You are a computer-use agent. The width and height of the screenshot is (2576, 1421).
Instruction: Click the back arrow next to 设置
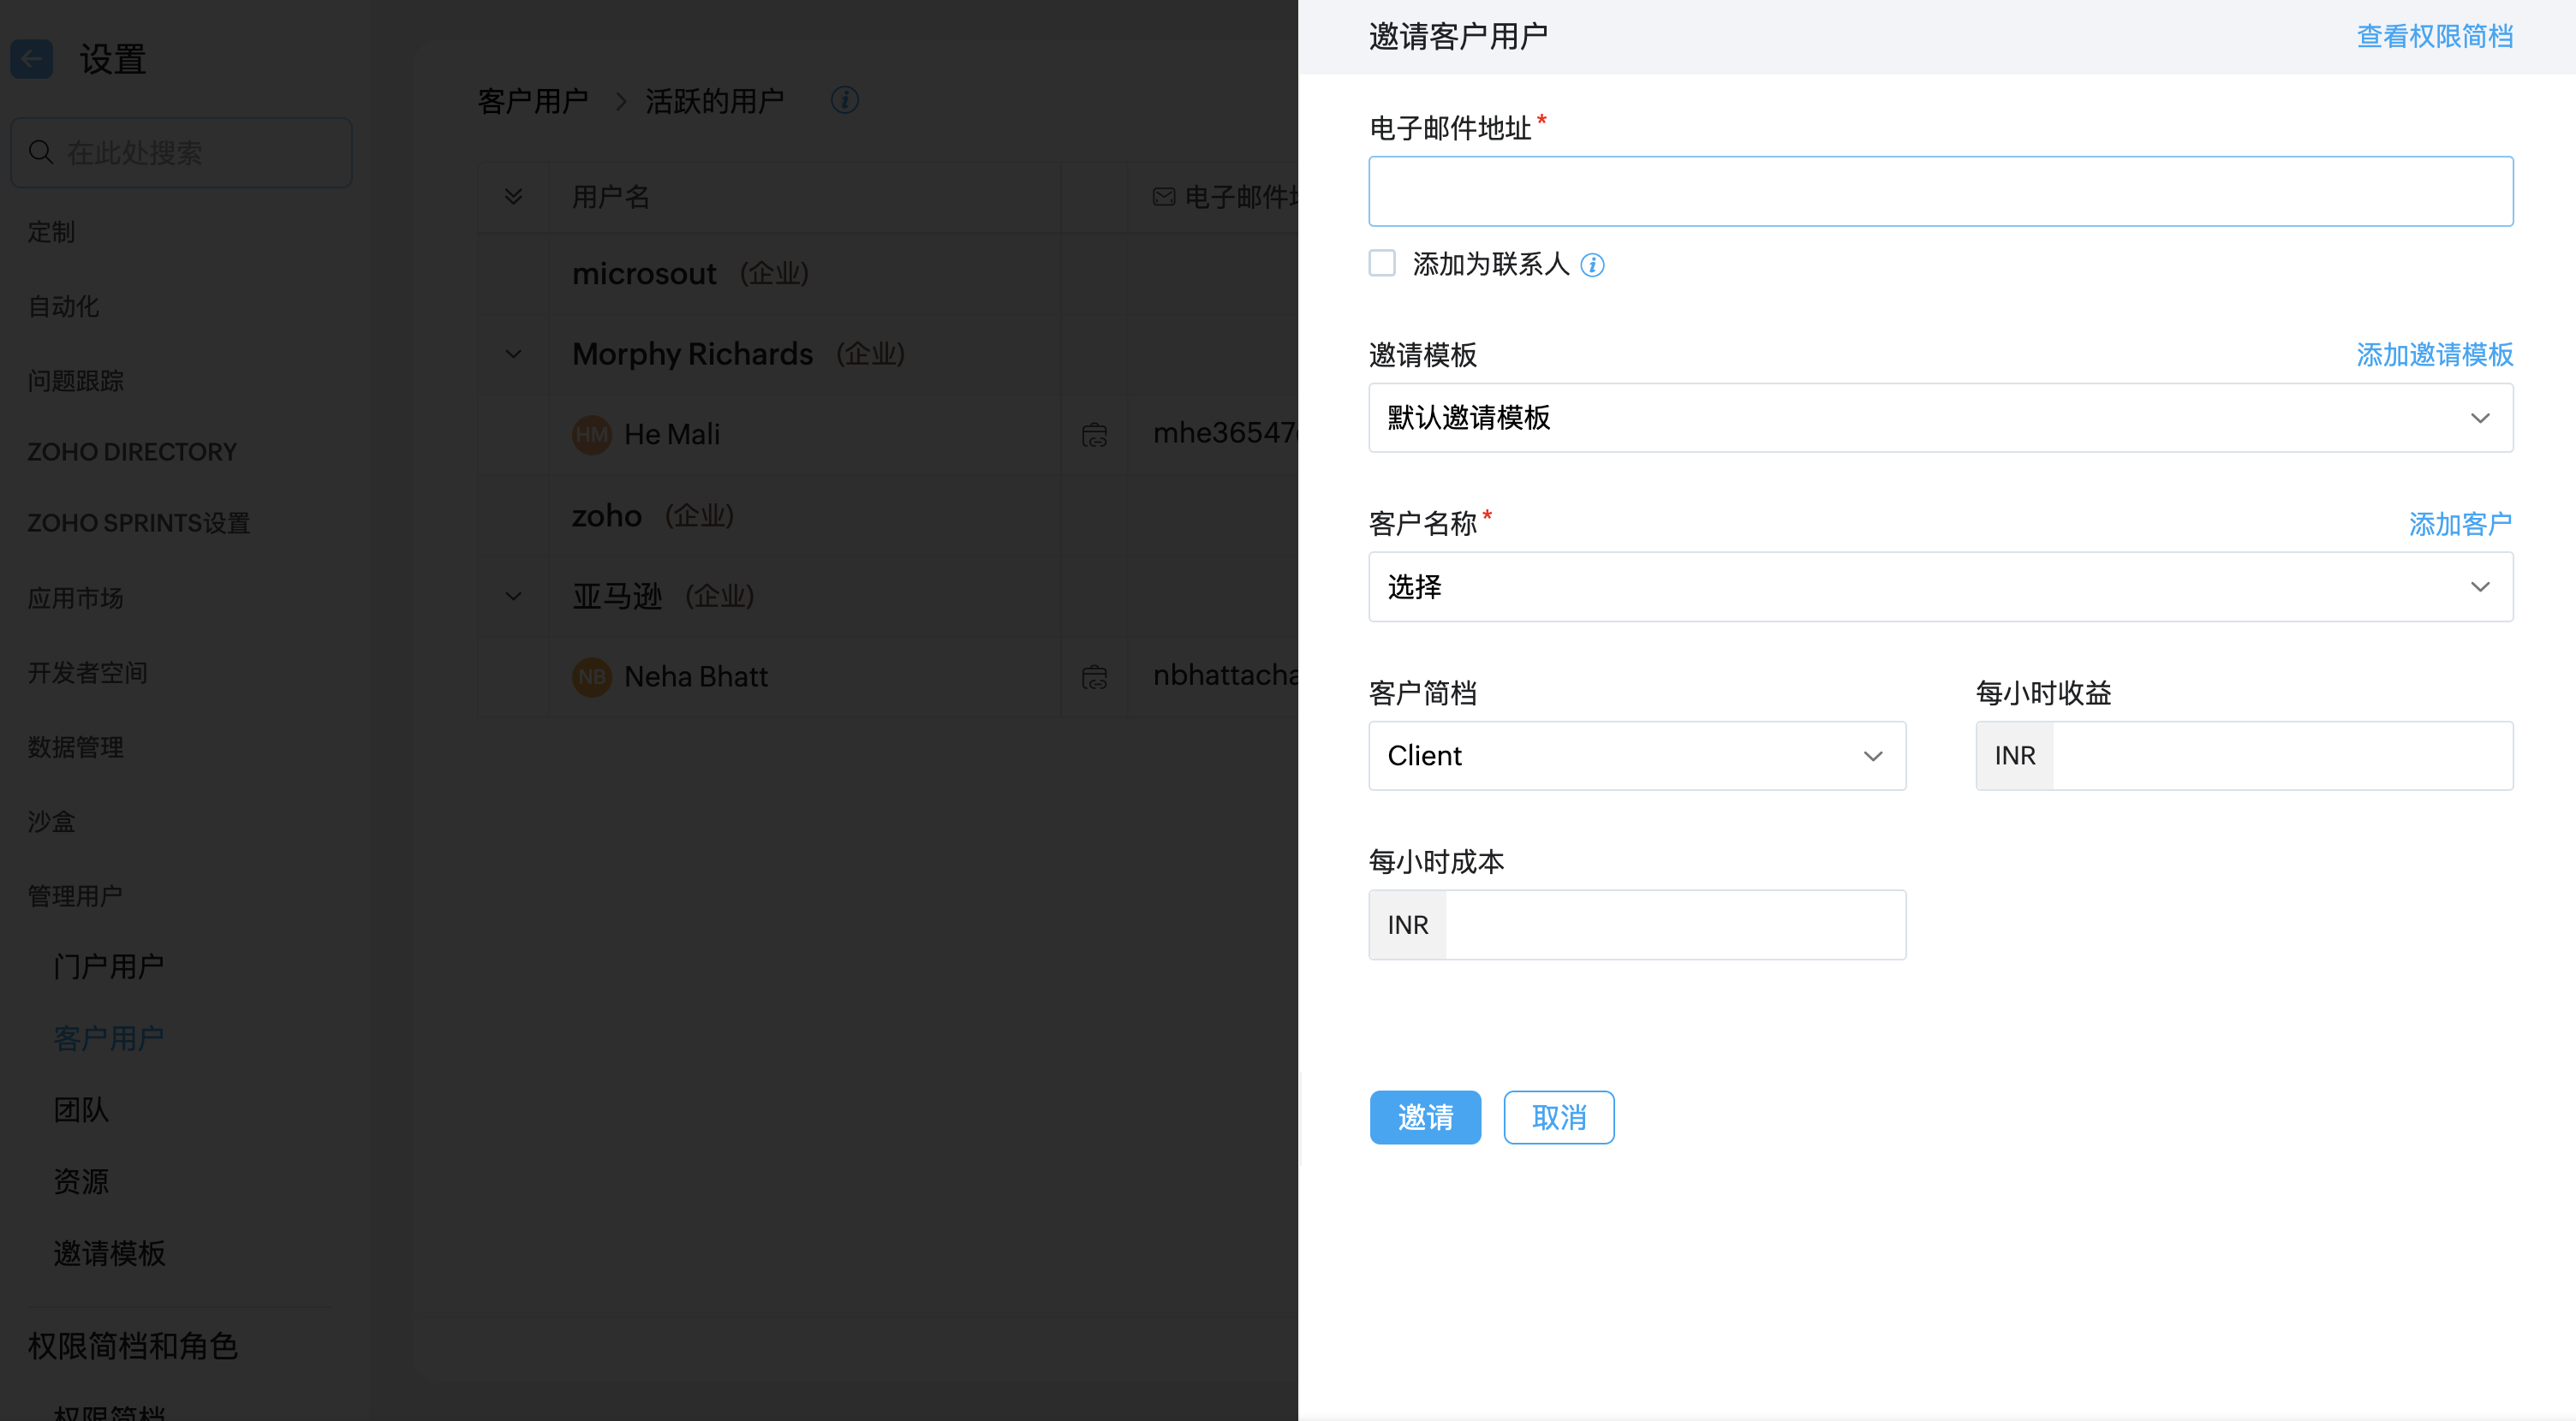point(32,59)
